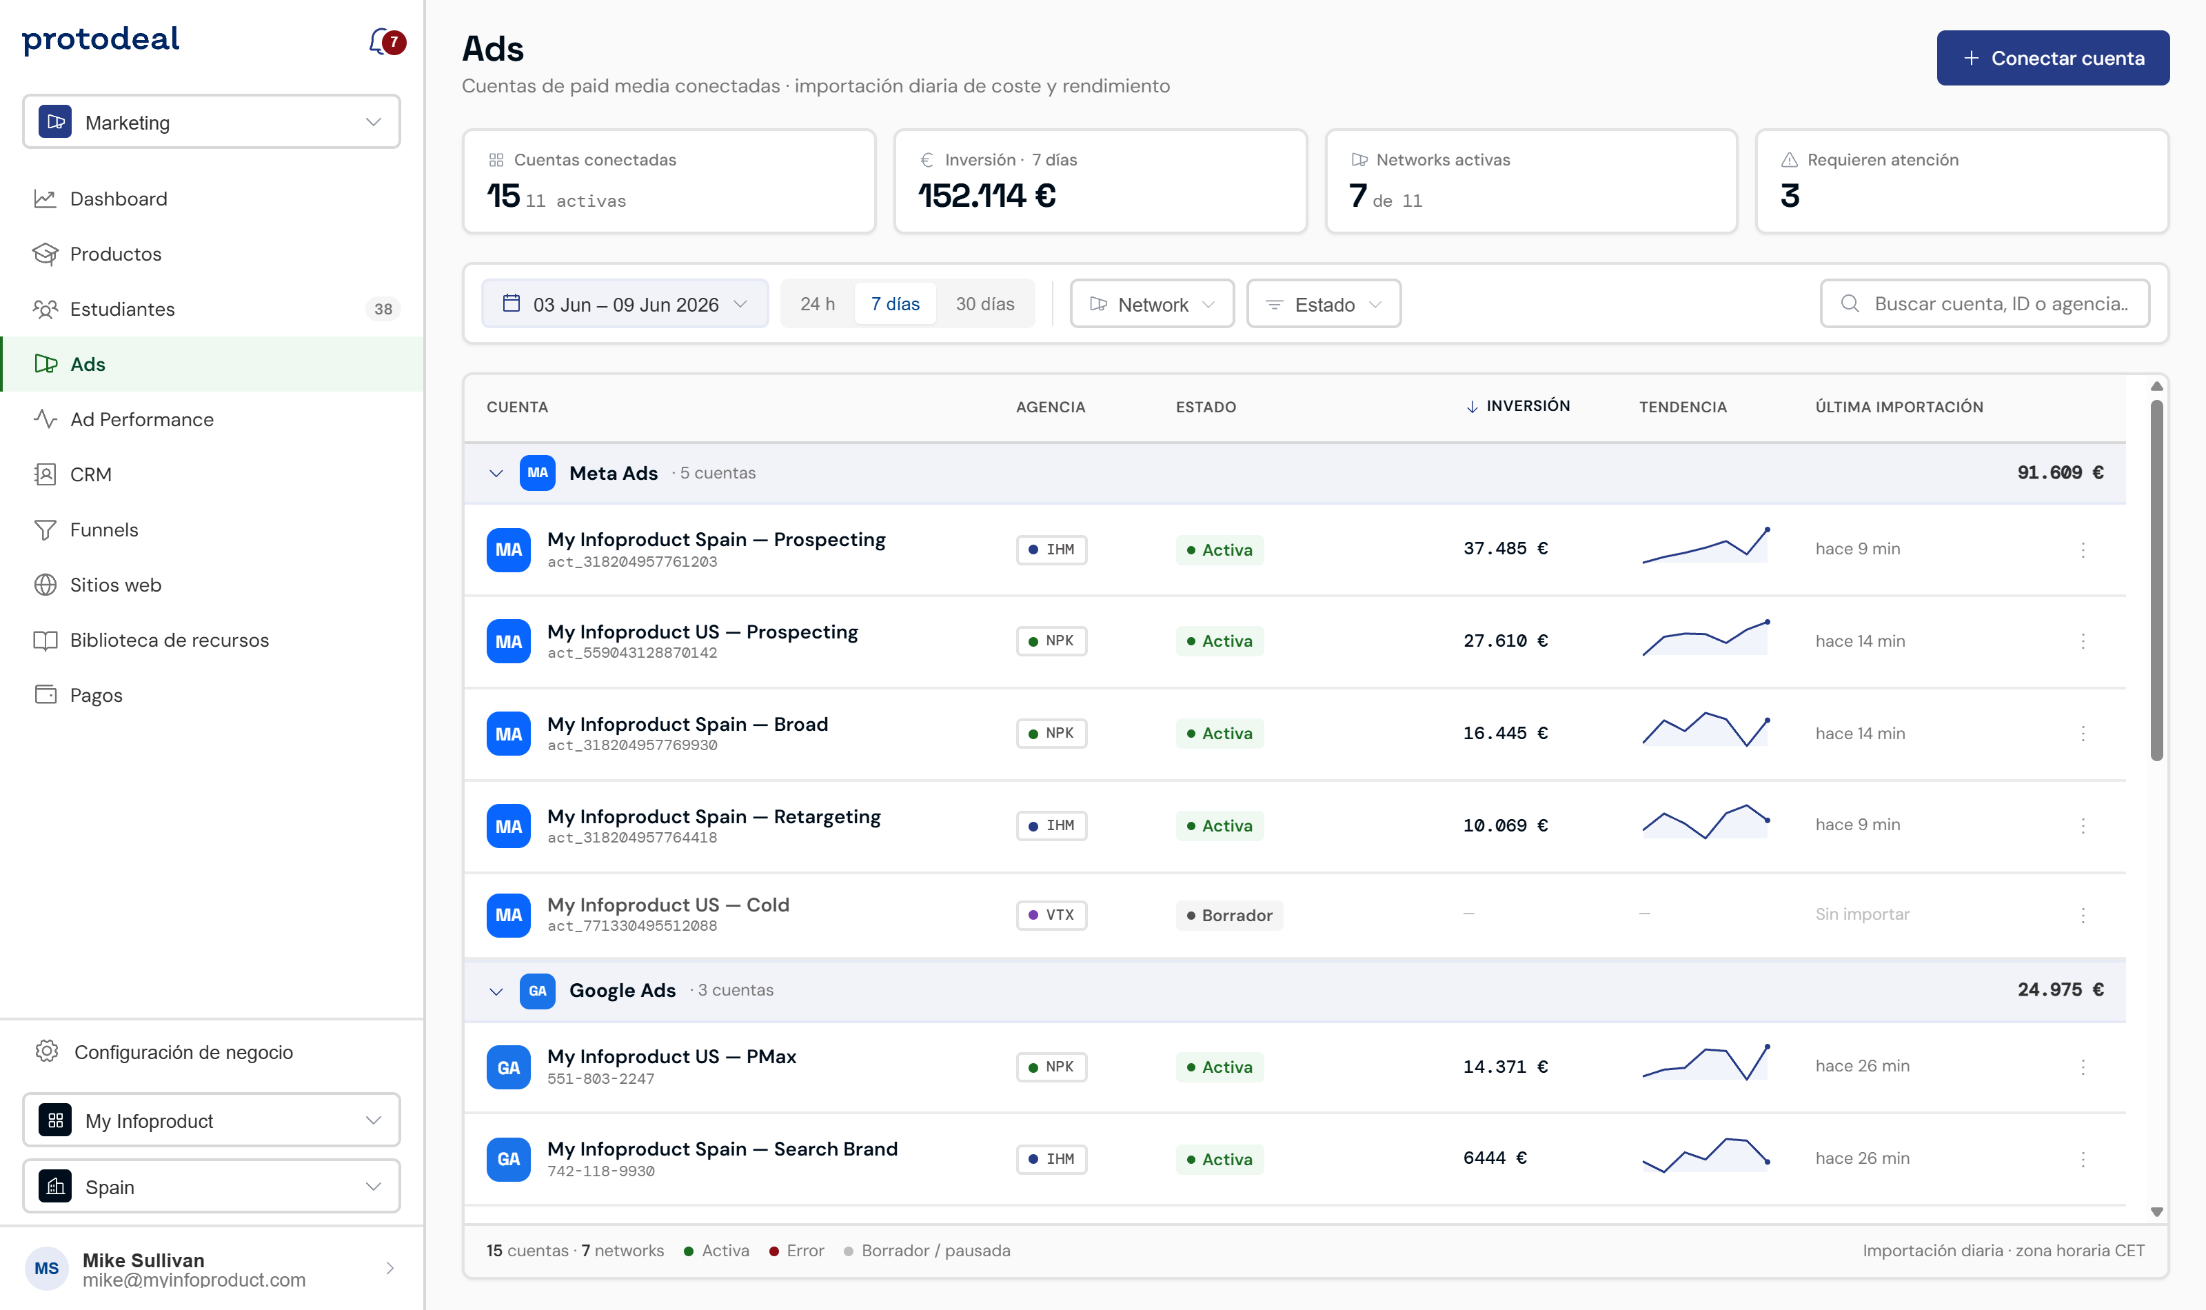The height and width of the screenshot is (1310, 2206).
Task: Click the table's vertical scrollbar thumb
Action: tap(2156, 580)
